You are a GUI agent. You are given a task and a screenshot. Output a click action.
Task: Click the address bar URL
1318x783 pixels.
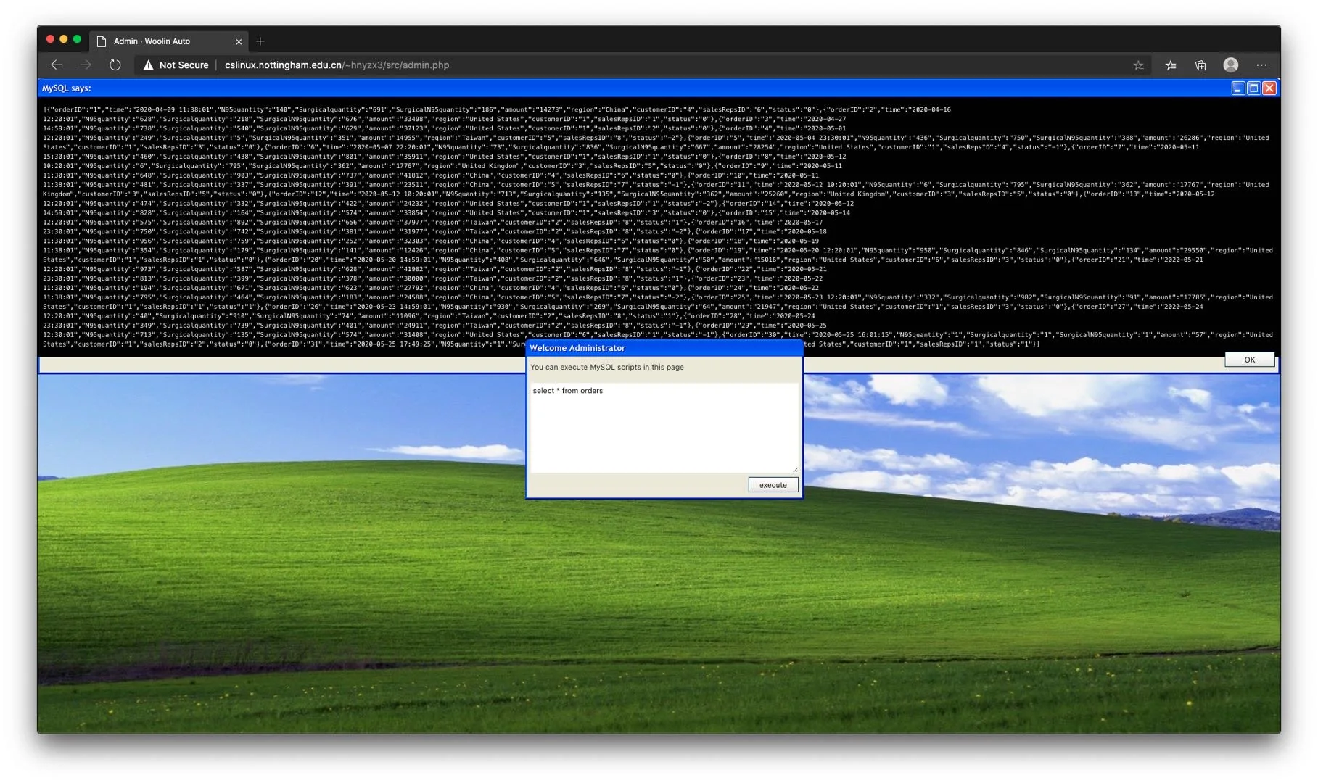click(337, 65)
